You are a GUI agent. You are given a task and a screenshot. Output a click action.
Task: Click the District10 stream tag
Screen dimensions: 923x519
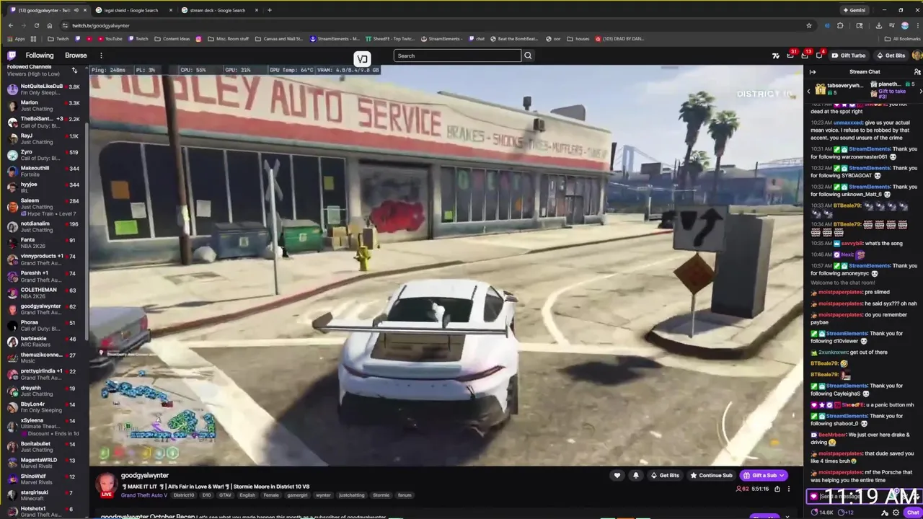click(x=184, y=495)
